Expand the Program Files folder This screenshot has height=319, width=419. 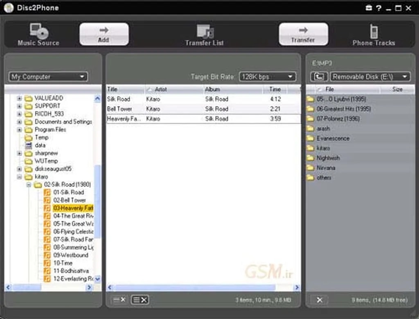[19, 130]
